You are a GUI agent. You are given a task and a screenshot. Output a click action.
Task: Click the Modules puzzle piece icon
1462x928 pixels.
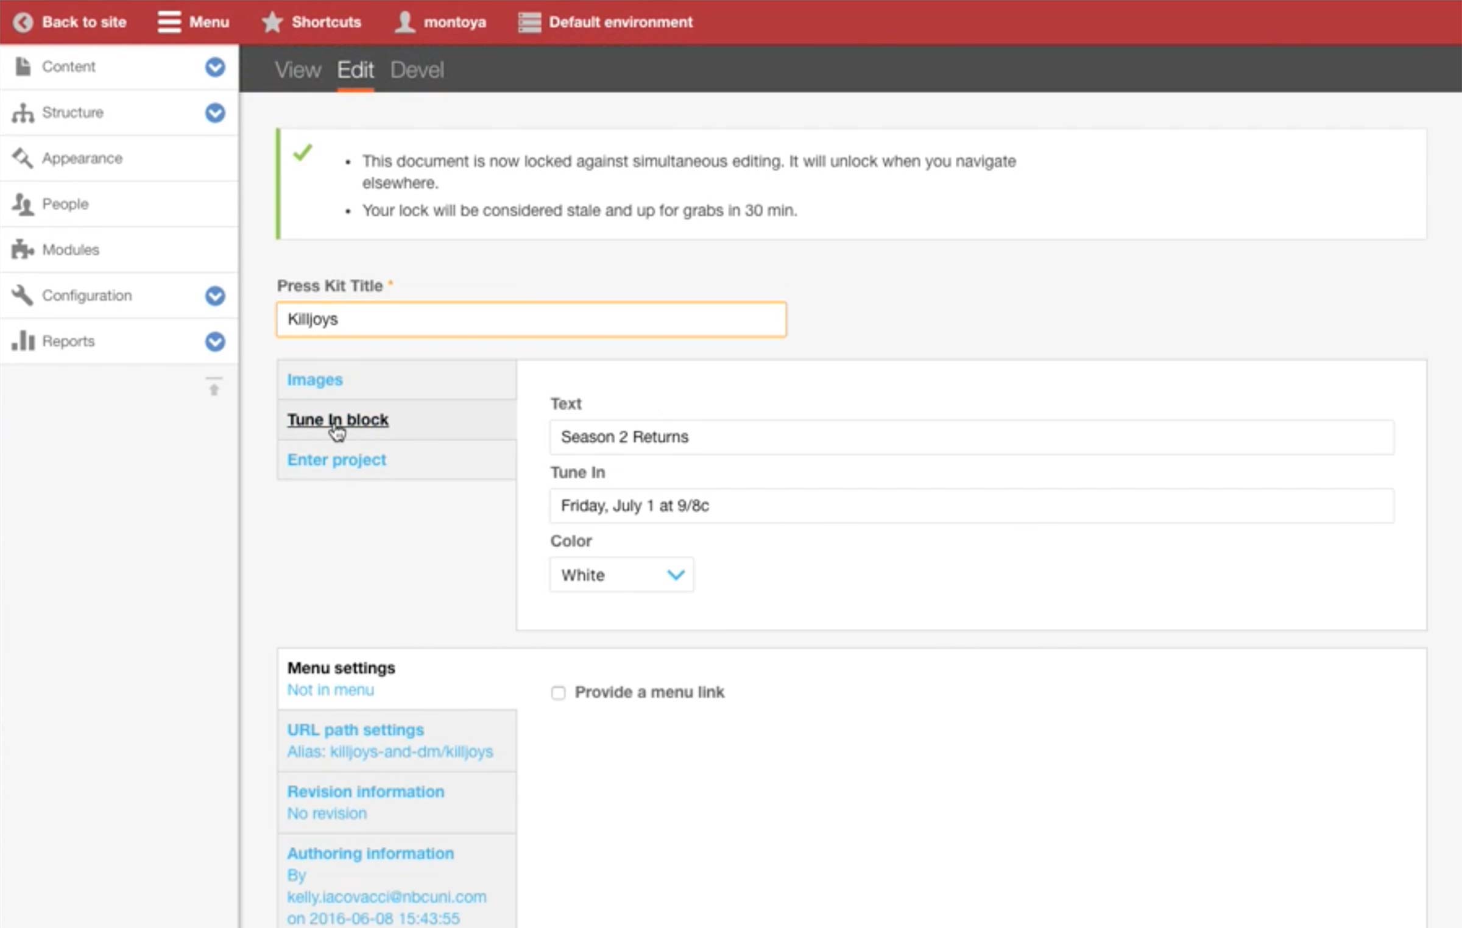23,250
